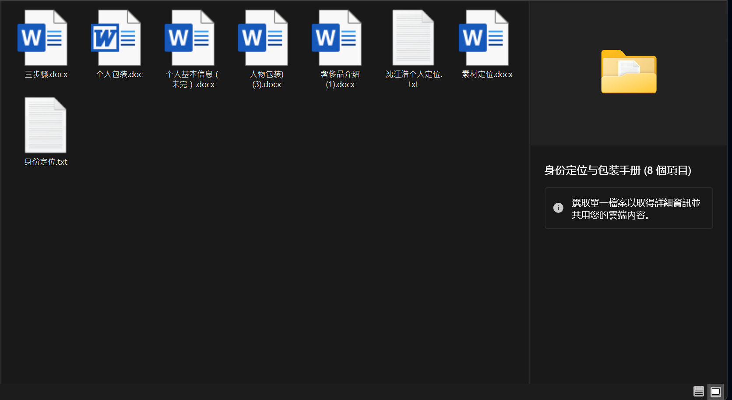Select the 身份定位.txt text file icon
The image size is (732, 400).
46,125
